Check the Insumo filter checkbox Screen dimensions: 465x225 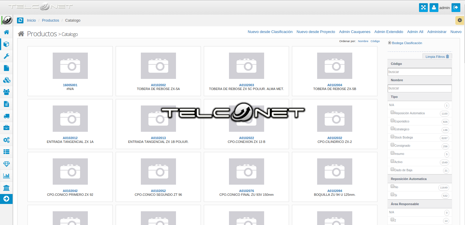coord(392,153)
